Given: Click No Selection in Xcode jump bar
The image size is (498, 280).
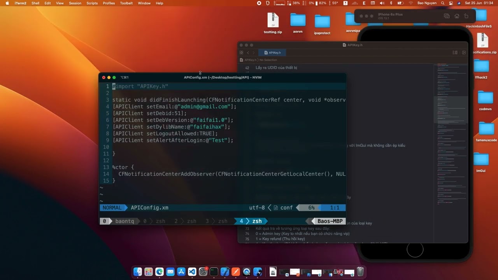Looking at the screenshot, I should click(x=268, y=60).
